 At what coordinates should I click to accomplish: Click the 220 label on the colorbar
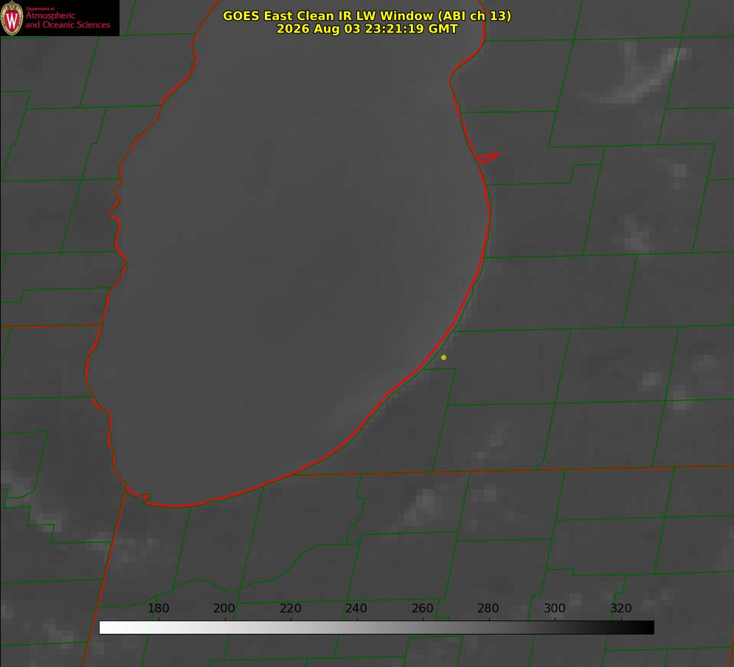[290, 608]
